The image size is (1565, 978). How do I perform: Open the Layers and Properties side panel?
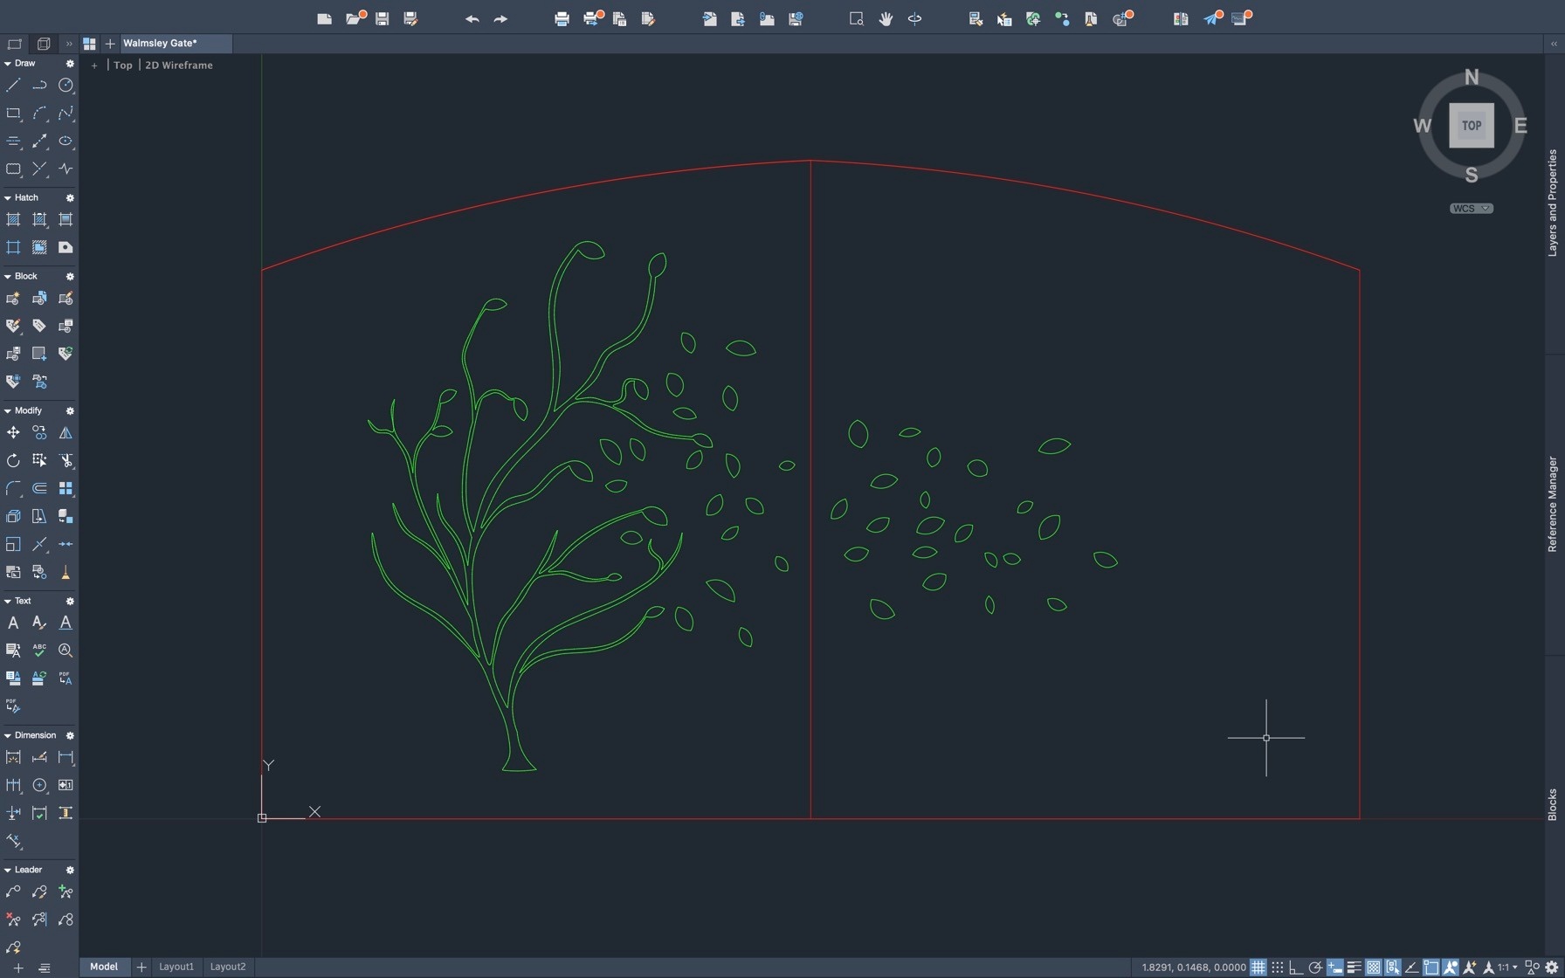point(1552,203)
